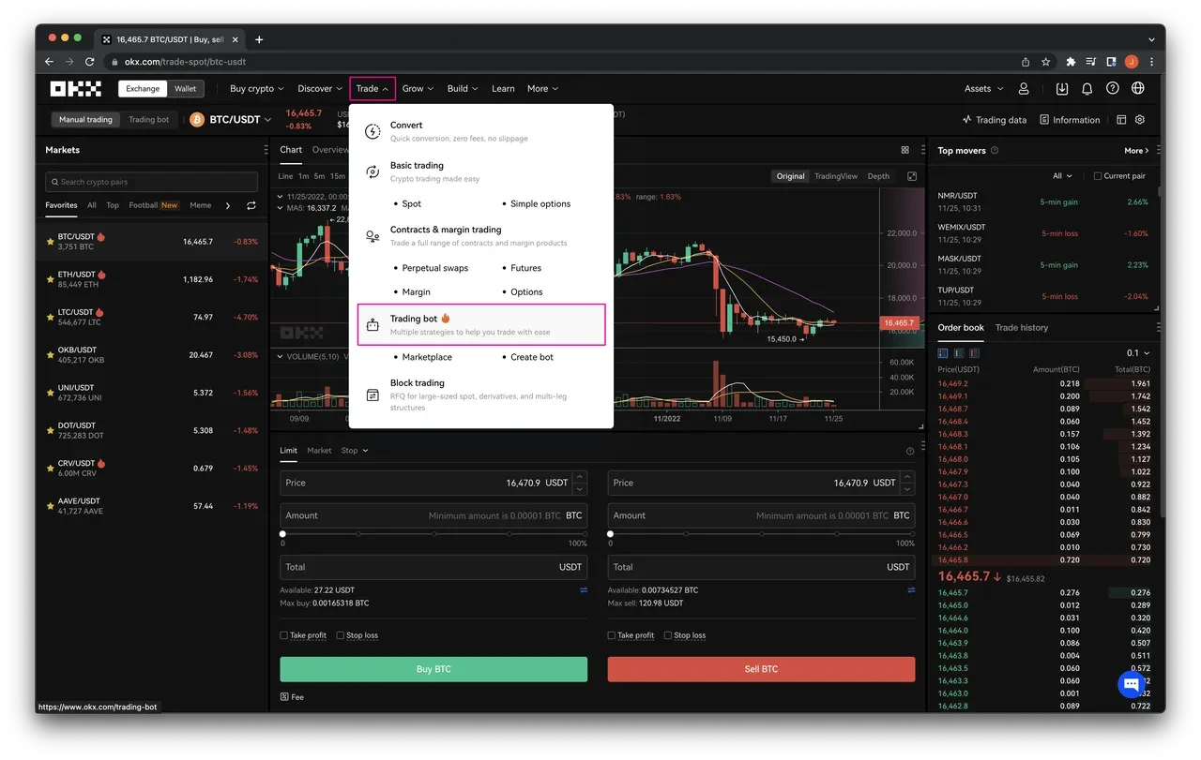Click the download app icon
Screen dimensions: 1201x760
click(1060, 88)
